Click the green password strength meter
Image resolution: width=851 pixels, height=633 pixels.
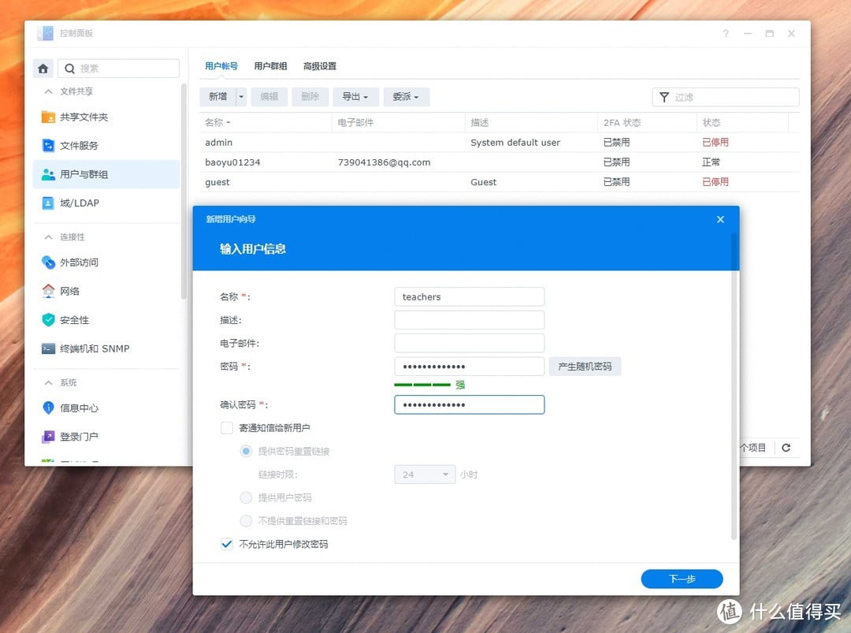point(422,385)
